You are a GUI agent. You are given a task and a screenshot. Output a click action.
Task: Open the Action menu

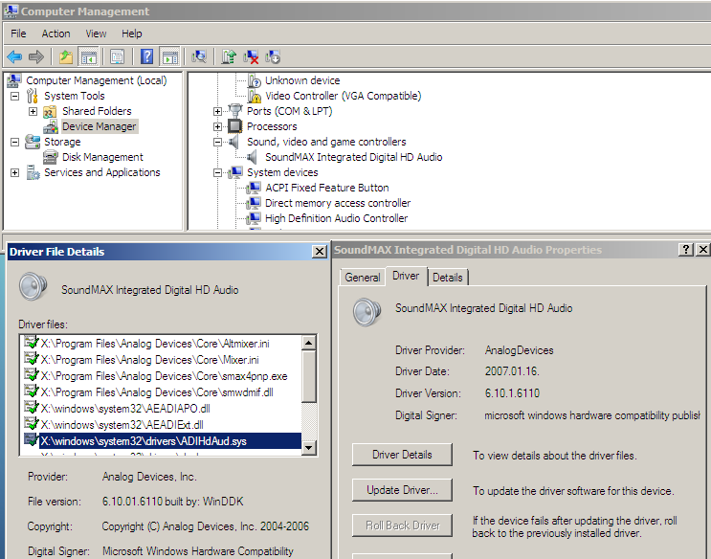[x=56, y=34]
